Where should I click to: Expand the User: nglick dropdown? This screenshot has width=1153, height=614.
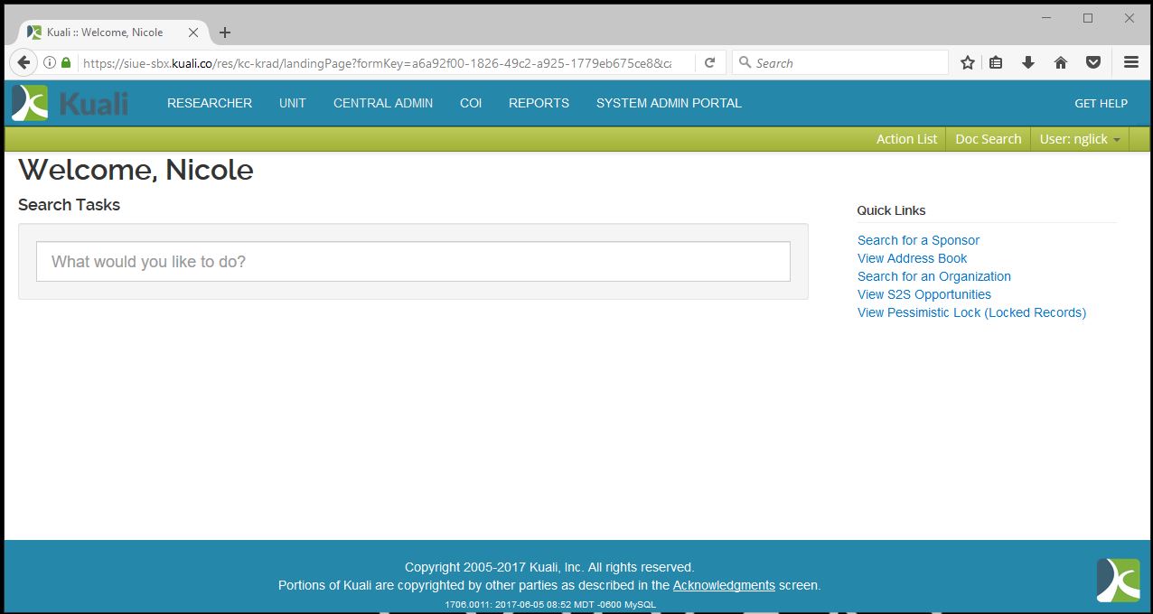(x=1080, y=139)
